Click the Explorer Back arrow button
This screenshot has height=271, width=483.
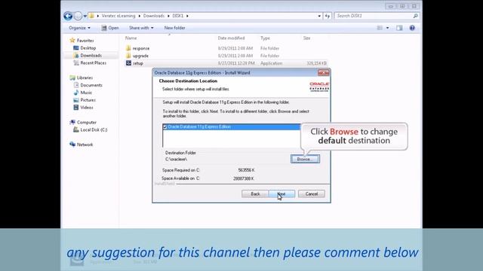(x=68, y=16)
